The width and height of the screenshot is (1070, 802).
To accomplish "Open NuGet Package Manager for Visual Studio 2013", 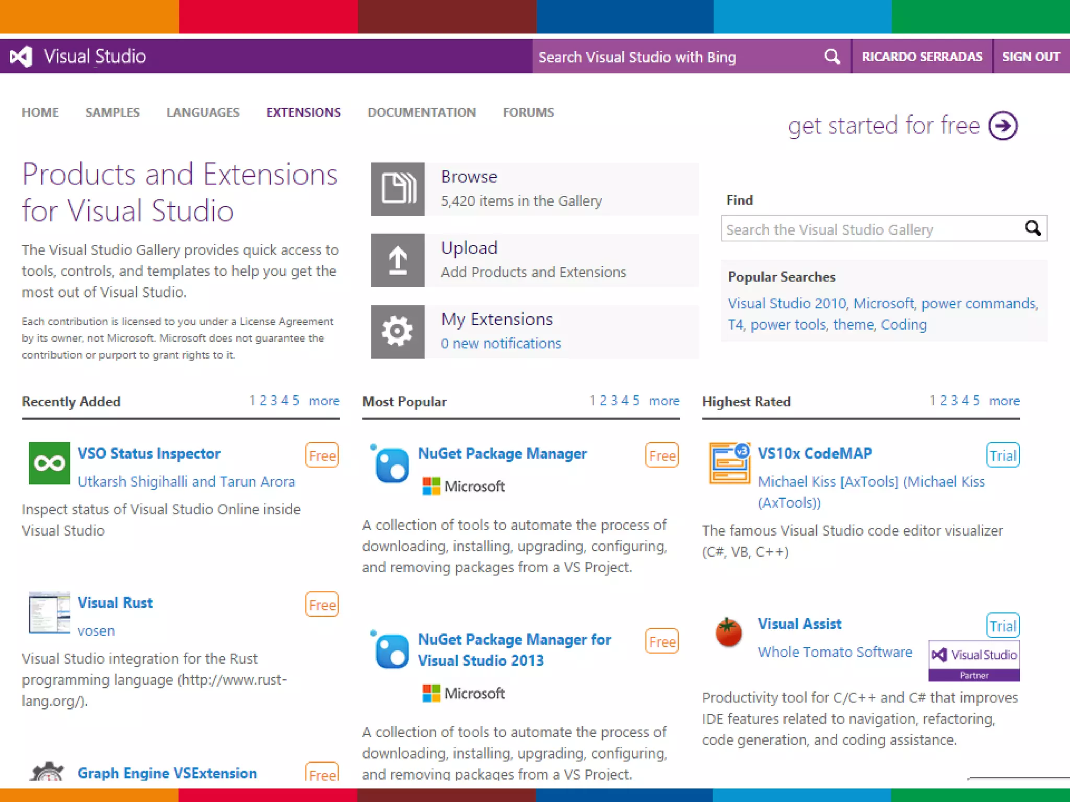I will click(515, 650).
